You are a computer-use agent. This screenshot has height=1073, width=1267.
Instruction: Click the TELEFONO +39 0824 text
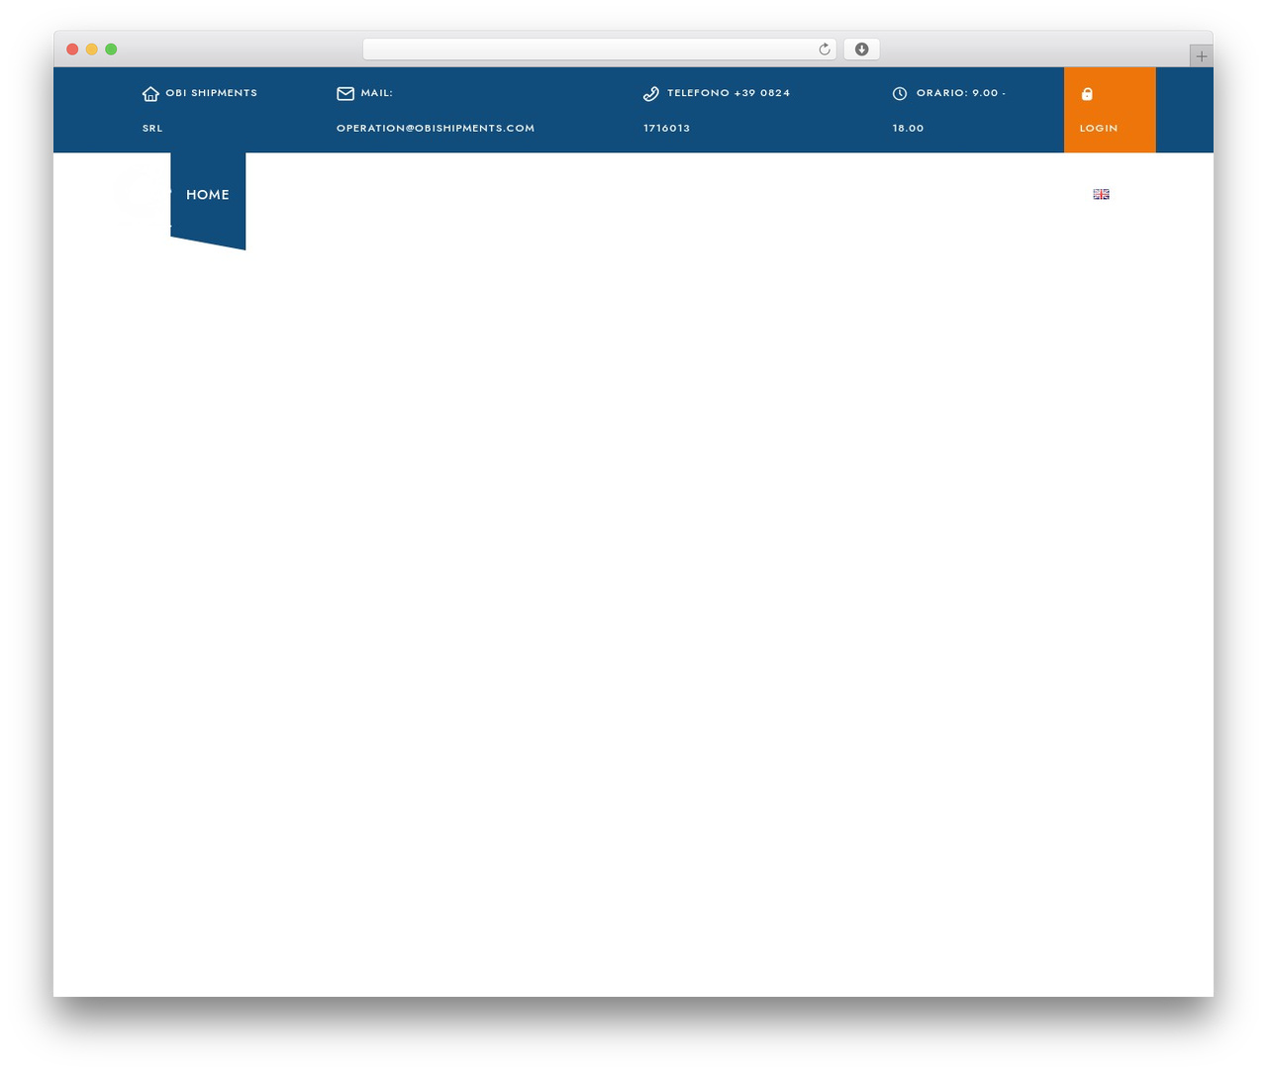729,93
